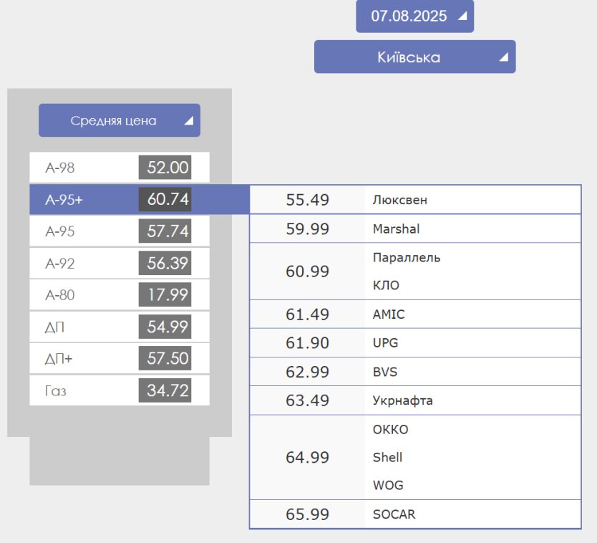Click the 34.72 gas price value
The height and width of the screenshot is (543, 597).
(165, 390)
